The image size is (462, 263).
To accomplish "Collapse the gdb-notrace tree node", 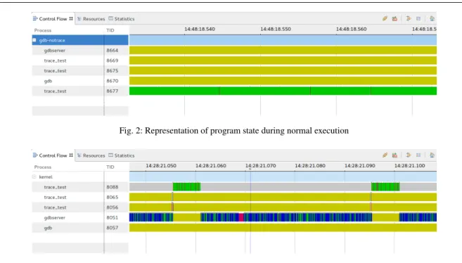I will point(34,40).
